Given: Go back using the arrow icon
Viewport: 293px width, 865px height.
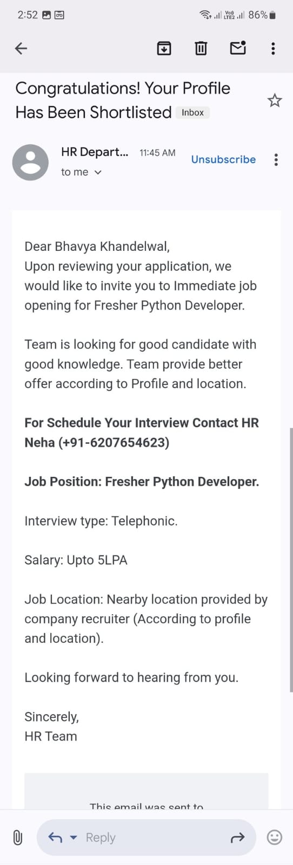Looking at the screenshot, I should pyautogui.click(x=21, y=49).
